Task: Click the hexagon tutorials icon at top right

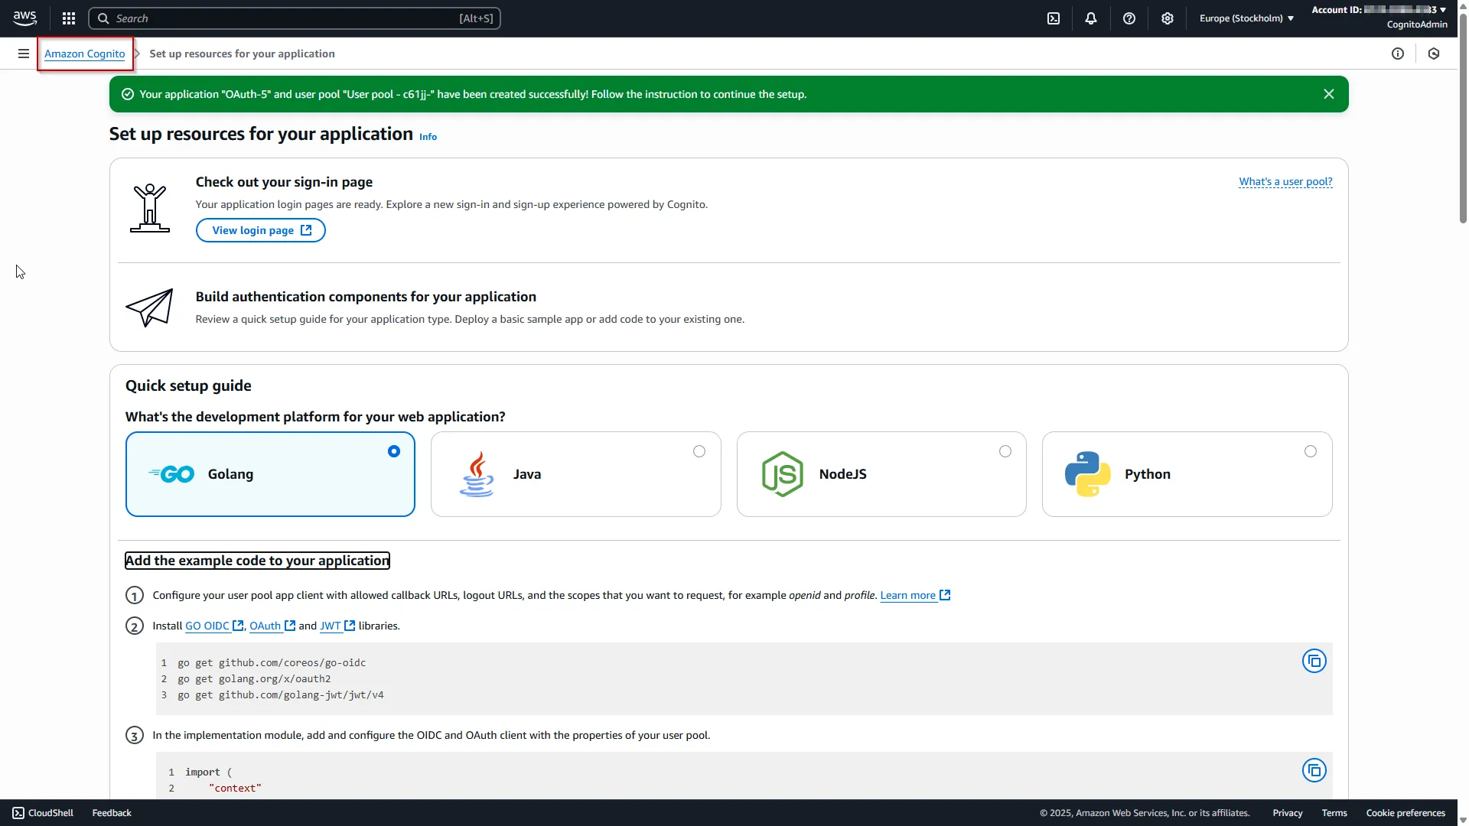Action: (1434, 54)
